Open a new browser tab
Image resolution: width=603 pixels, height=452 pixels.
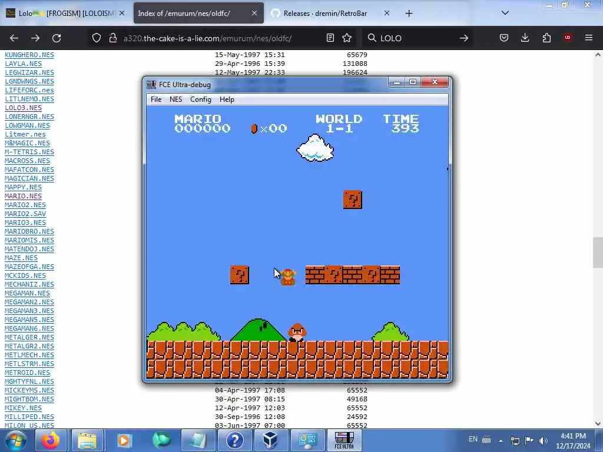[409, 14]
